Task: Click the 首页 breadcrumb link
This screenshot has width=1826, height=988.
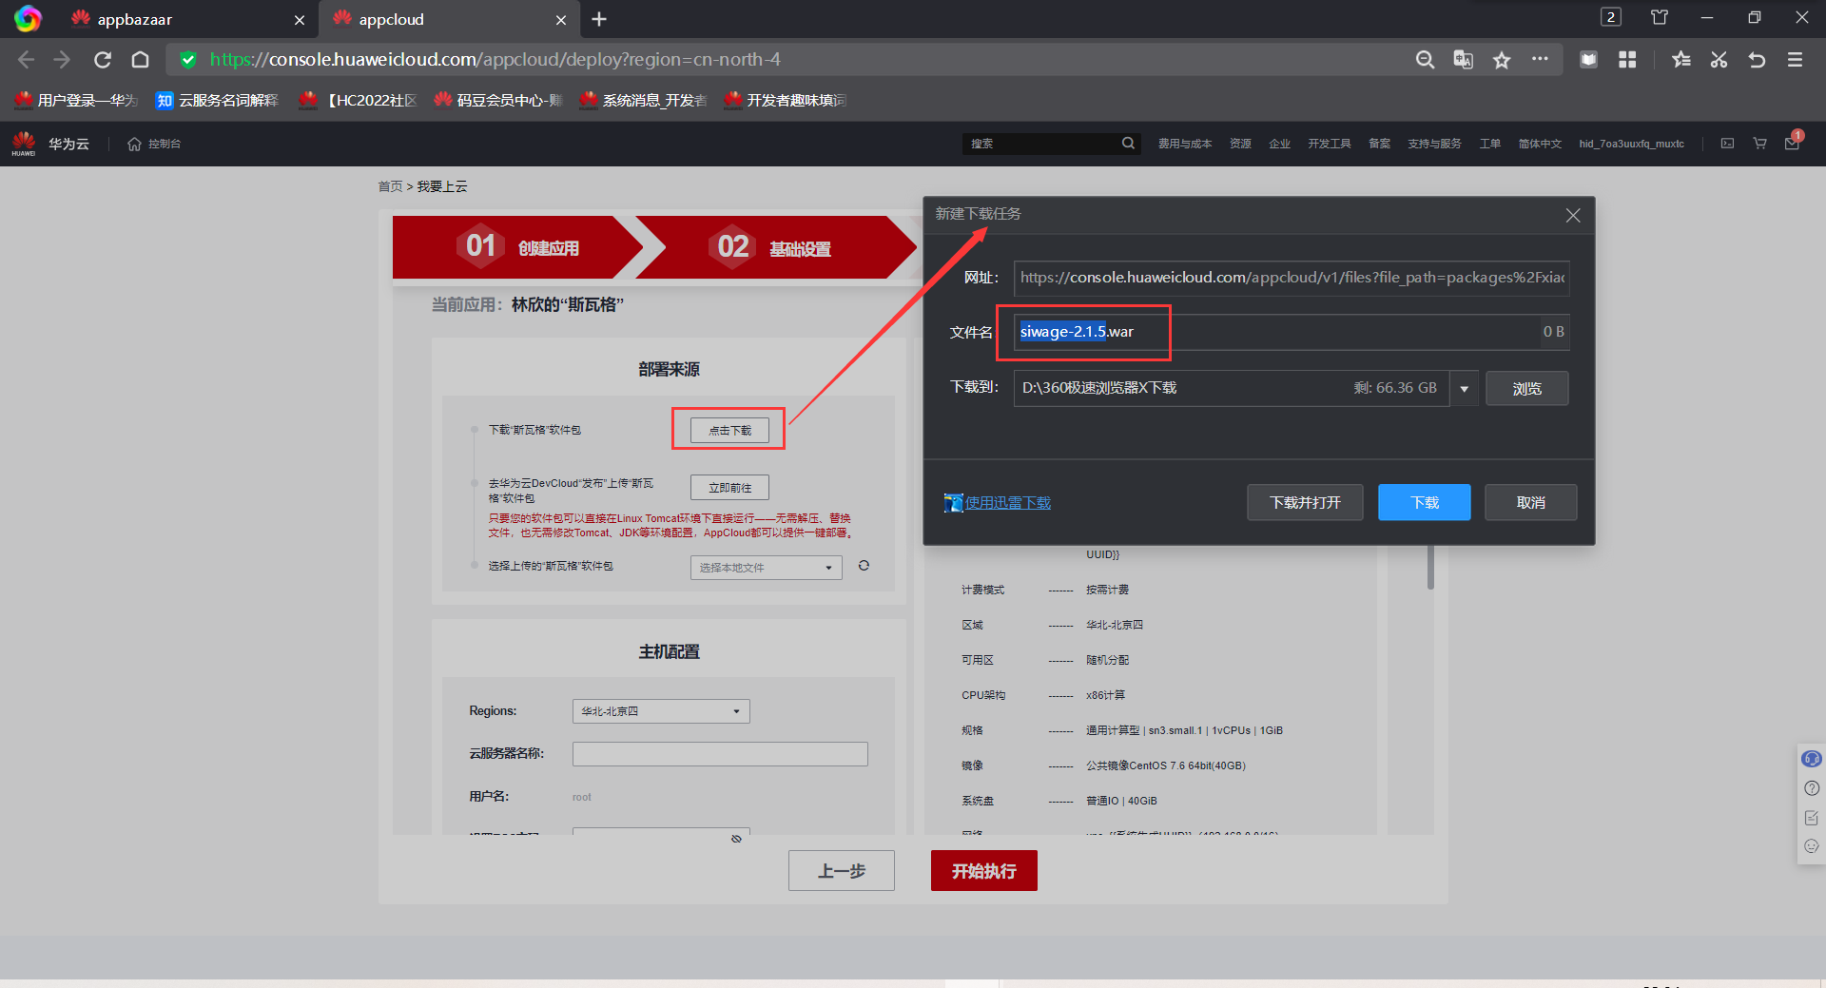Action: (390, 186)
